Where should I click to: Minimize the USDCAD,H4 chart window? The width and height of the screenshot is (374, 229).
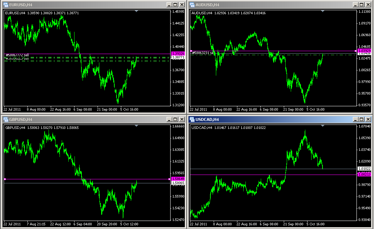coord(355,119)
